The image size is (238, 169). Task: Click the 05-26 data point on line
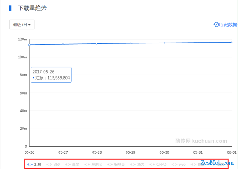point(29,45)
